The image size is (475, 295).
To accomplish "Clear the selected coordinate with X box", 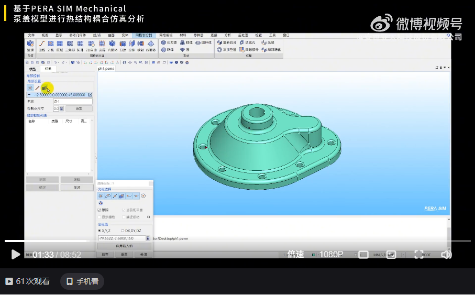I will tap(90, 95).
